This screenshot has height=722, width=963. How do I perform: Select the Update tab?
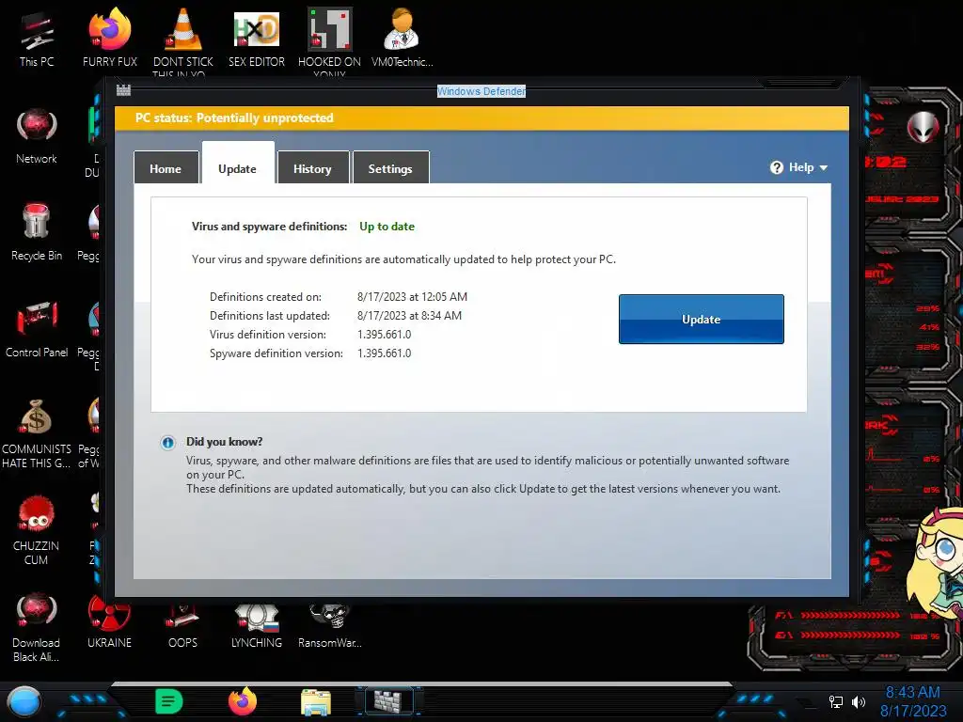coord(238,164)
